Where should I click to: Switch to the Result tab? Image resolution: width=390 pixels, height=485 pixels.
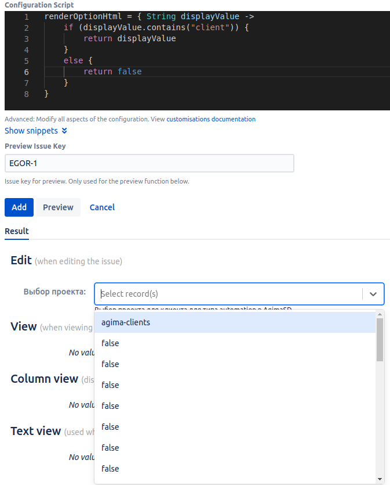click(x=16, y=231)
